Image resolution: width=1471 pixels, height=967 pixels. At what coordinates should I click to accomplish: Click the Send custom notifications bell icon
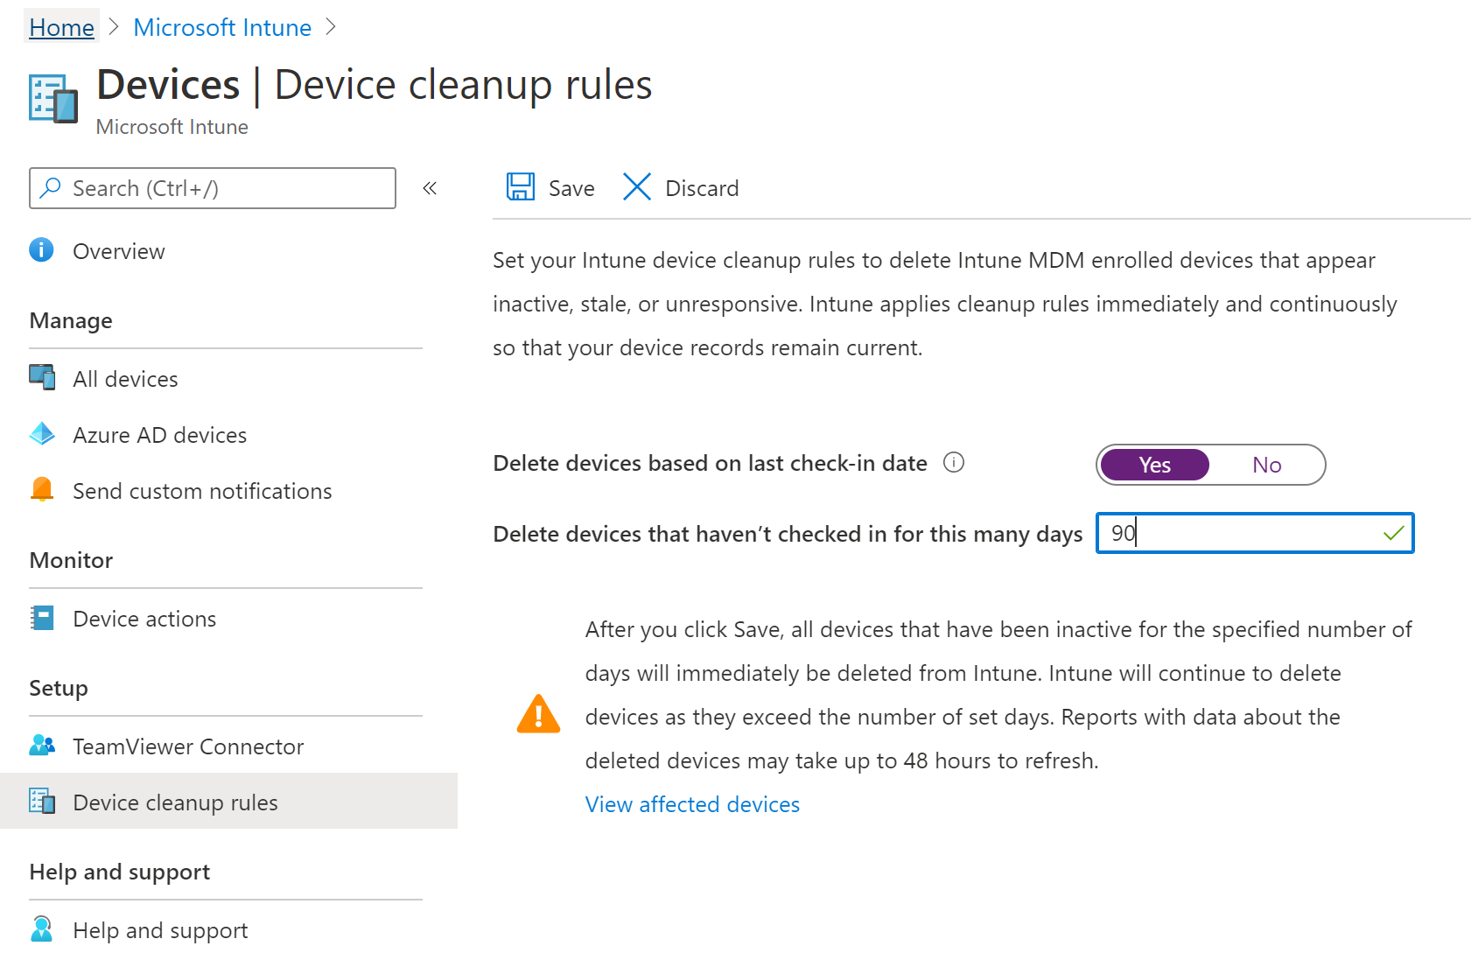41,490
